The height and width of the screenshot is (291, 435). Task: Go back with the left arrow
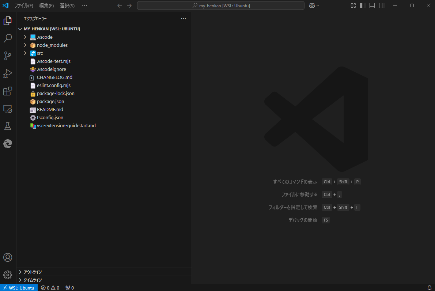[120, 5]
